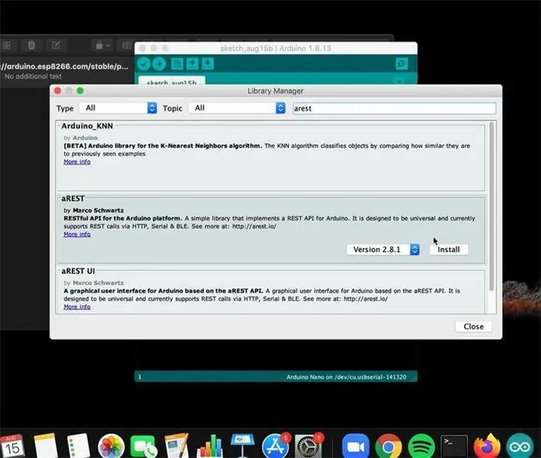
Task: Open Firefox from the dock
Action: [487, 446]
